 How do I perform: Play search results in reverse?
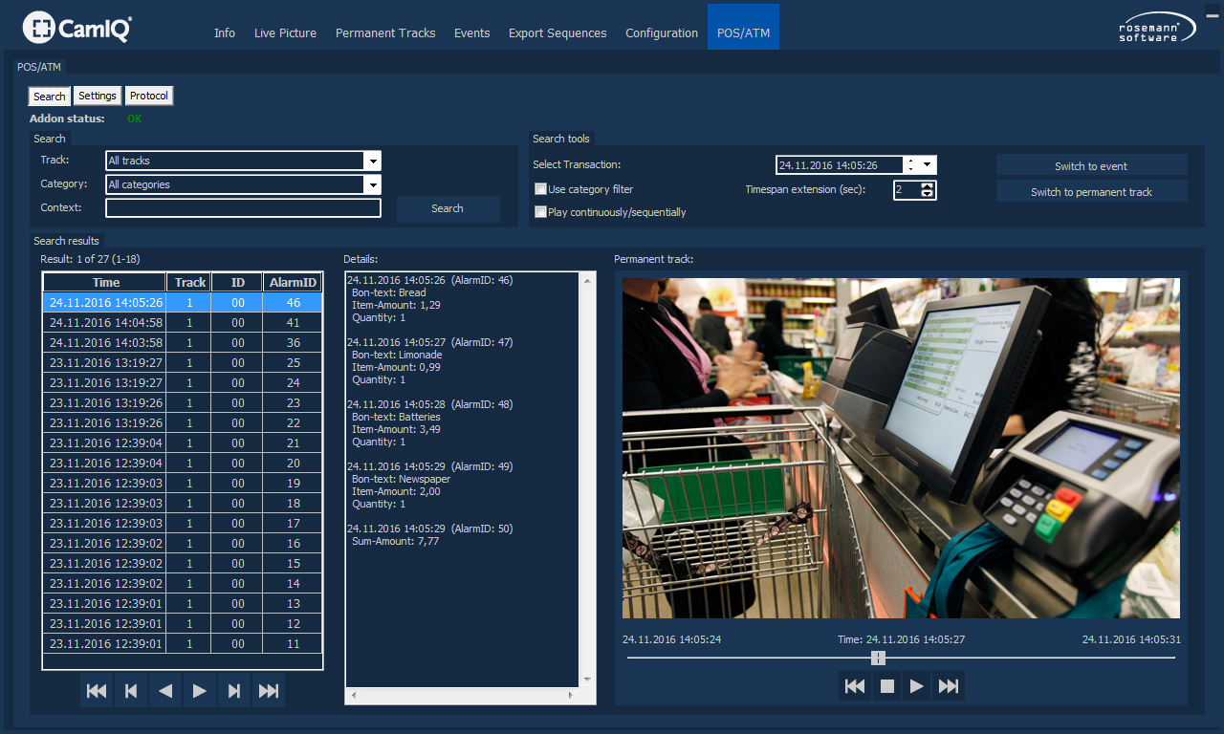pos(165,691)
